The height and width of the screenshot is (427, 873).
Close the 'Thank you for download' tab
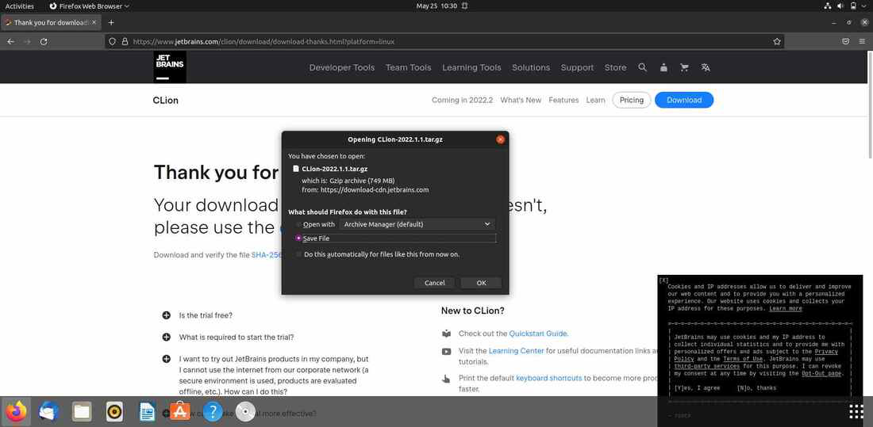click(94, 23)
